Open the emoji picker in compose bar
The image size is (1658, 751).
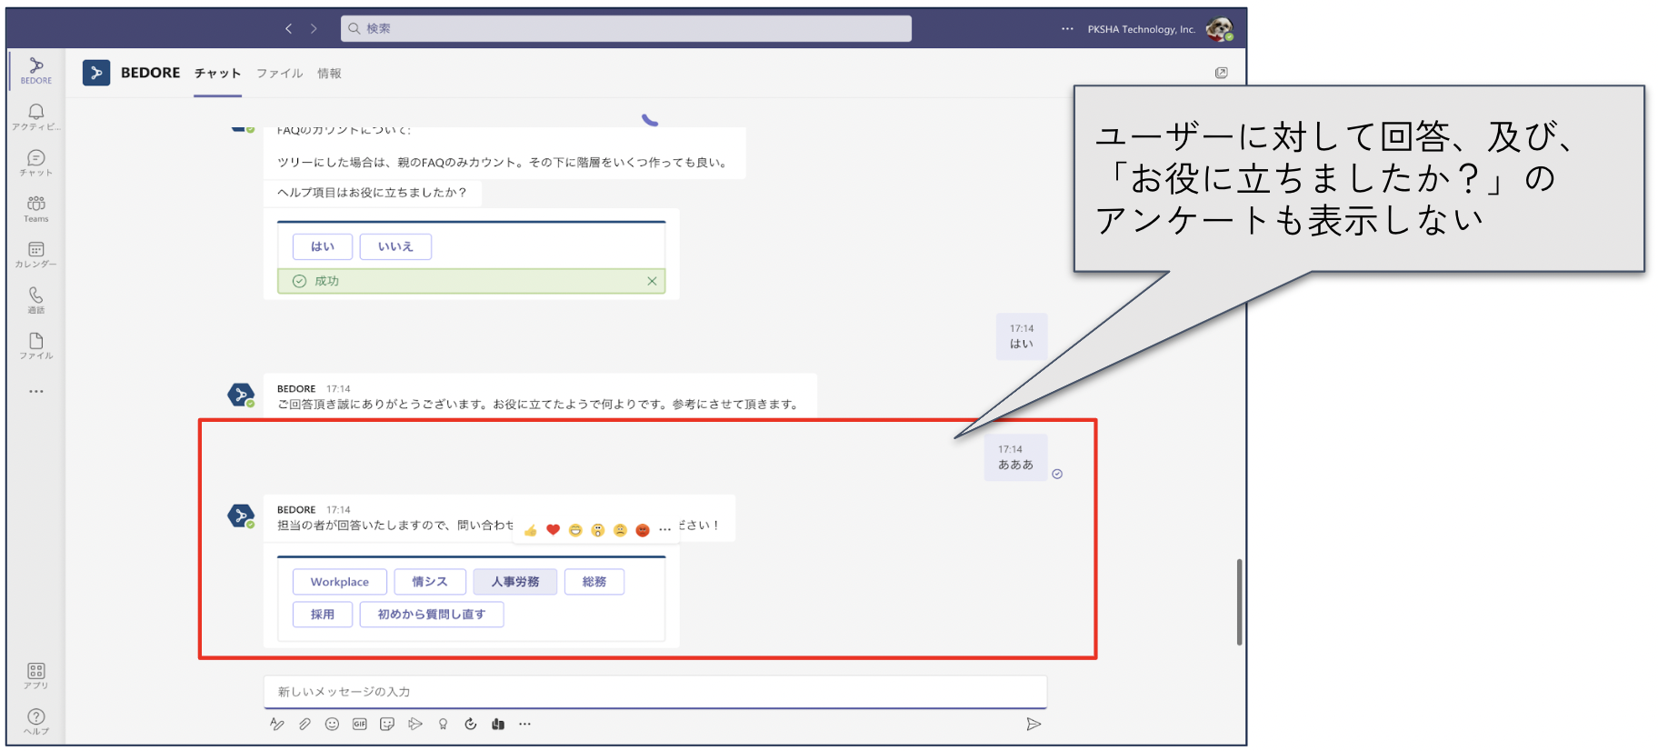333,725
